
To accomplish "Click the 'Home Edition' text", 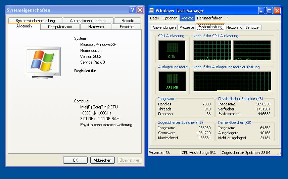I will pyautogui.click(x=91, y=50).
